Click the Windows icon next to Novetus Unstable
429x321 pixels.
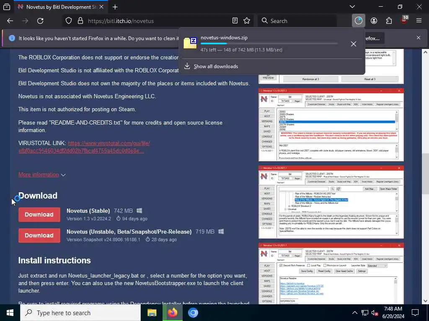(221, 232)
